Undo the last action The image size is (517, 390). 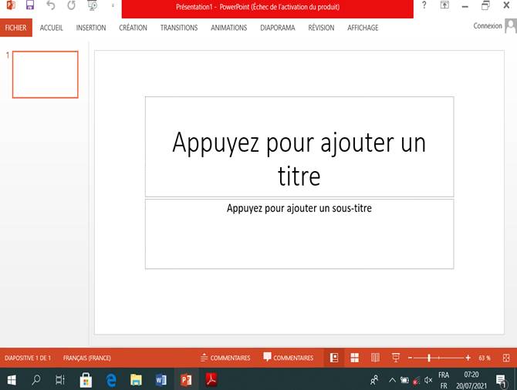point(51,5)
